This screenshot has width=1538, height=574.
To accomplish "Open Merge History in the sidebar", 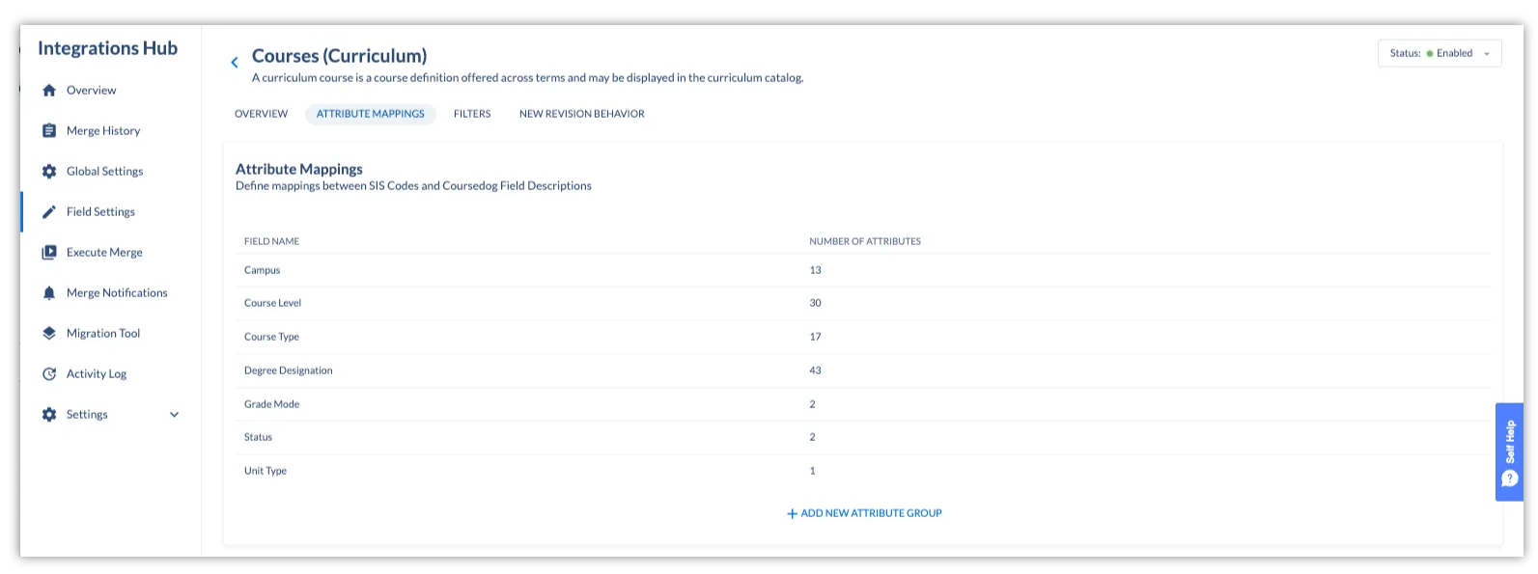I will pos(103,131).
